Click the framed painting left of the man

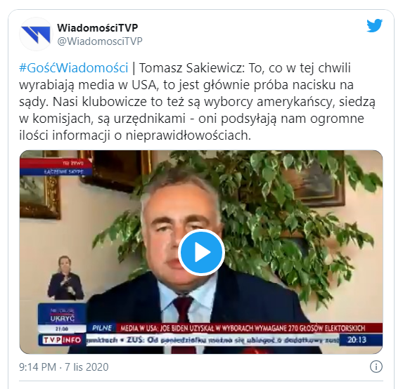[40, 185]
